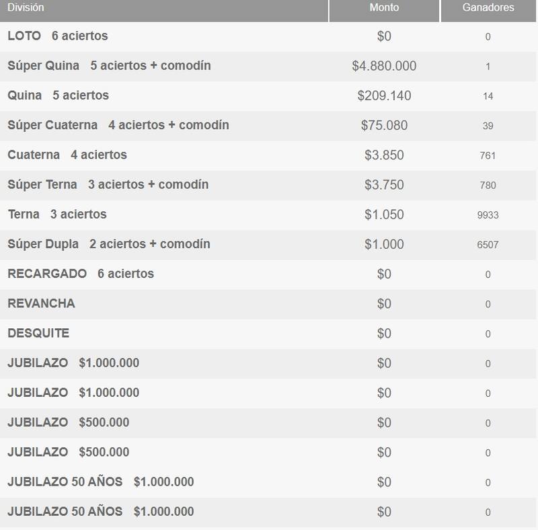The height and width of the screenshot is (530, 538).
Task: Click the $209.140 amount cell
Action: (384, 96)
